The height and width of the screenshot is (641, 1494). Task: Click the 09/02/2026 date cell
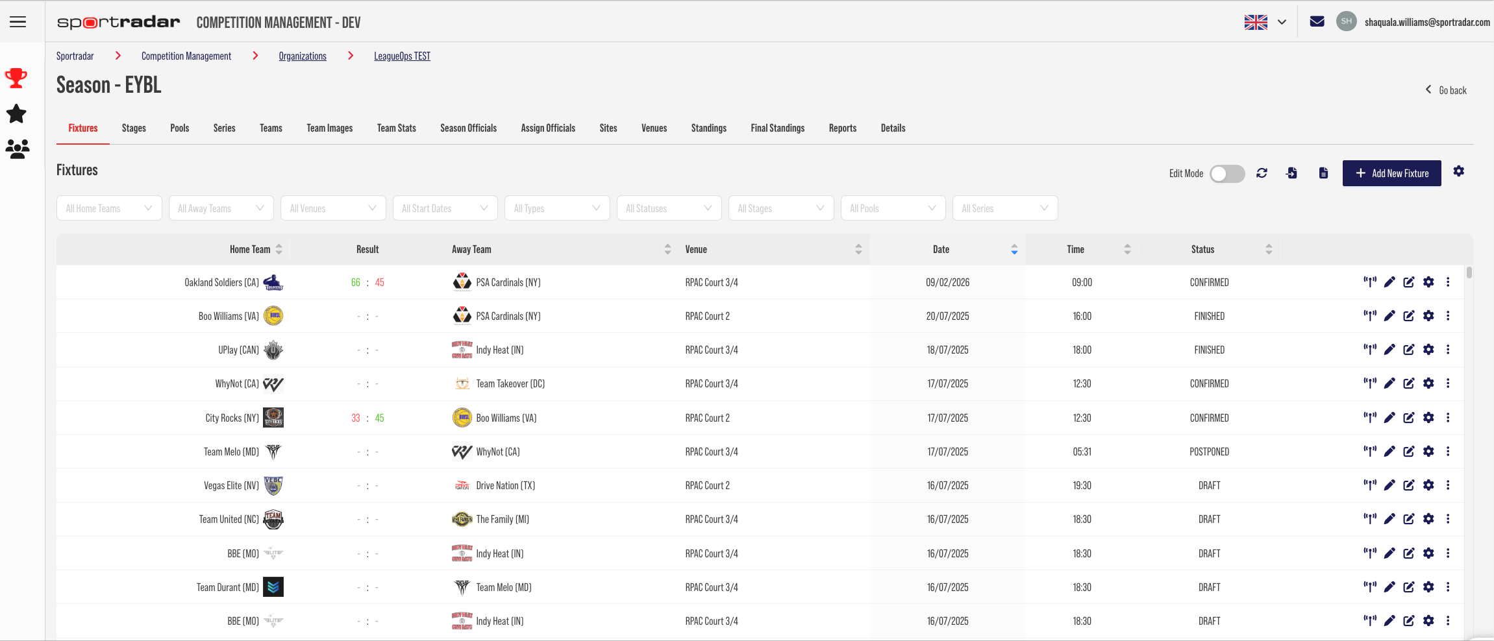[x=948, y=282]
